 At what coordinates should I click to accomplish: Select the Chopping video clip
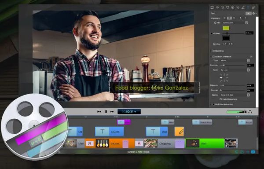[159, 143]
